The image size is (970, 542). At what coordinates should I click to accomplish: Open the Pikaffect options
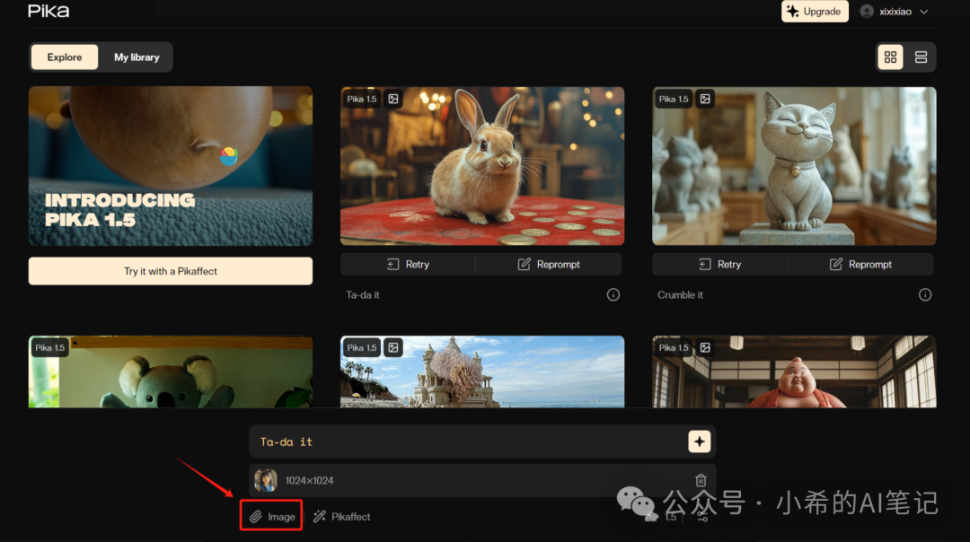coord(341,517)
